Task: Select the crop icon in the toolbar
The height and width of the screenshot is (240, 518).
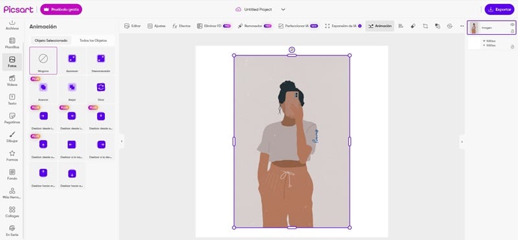Action: pyautogui.click(x=425, y=26)
